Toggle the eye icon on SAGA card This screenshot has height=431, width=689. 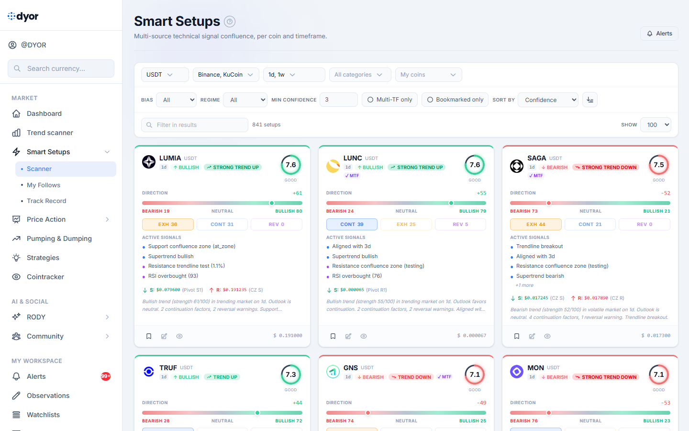(547, 336)
